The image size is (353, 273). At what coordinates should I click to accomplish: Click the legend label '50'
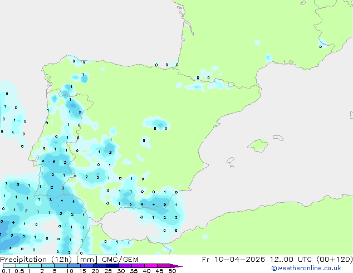click(x=173, y=271)
